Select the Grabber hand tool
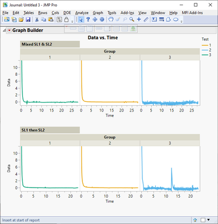The image size is (218, 224). 111,19
